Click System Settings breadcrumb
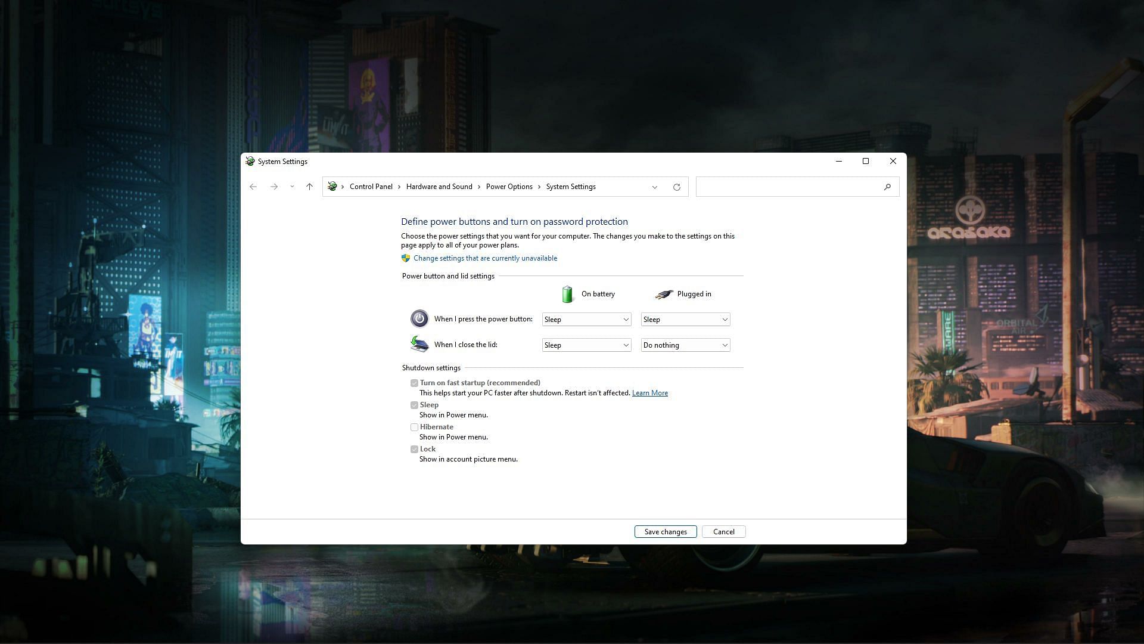Viewport: 1144px width, 644px height. tap(571, 187)
